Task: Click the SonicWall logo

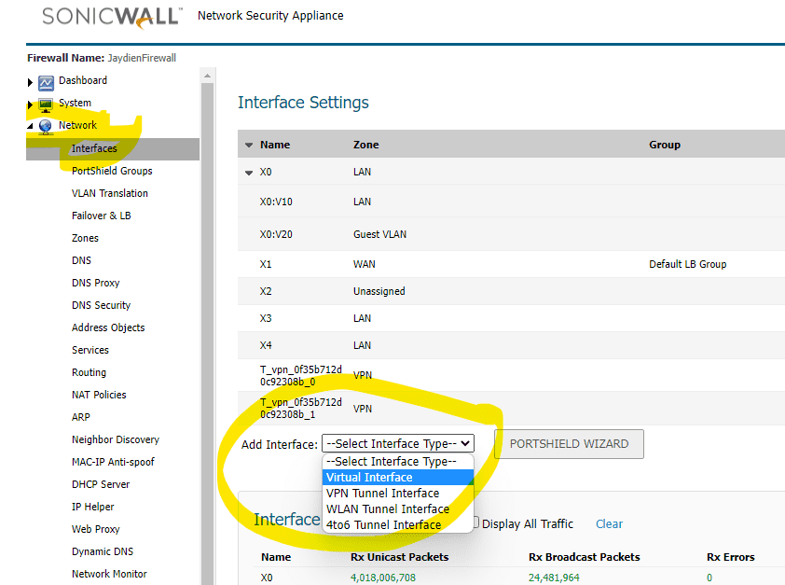Action: [x=111, y=17]
